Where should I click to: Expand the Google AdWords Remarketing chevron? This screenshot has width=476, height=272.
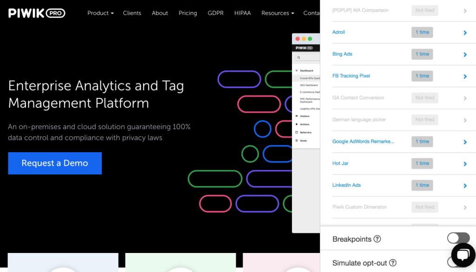465,142
